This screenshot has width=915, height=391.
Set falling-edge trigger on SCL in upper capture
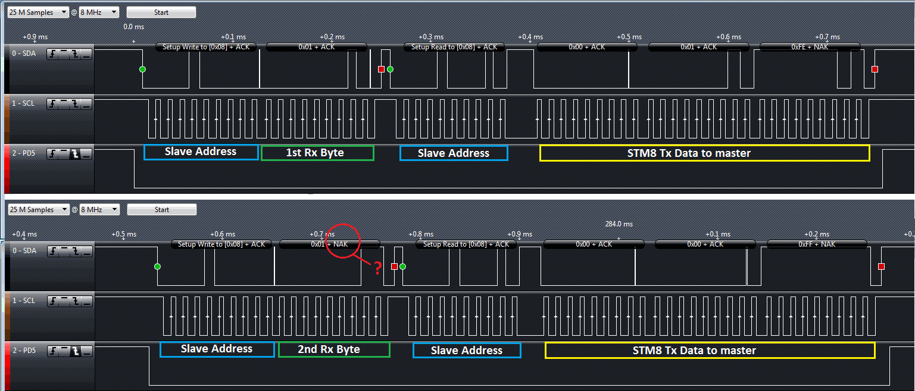(75, 104)
